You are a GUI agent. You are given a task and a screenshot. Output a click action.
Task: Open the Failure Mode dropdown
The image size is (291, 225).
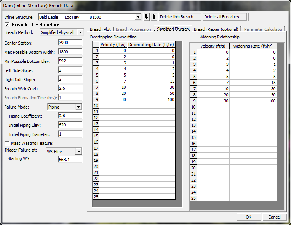(x=78, y=107)
